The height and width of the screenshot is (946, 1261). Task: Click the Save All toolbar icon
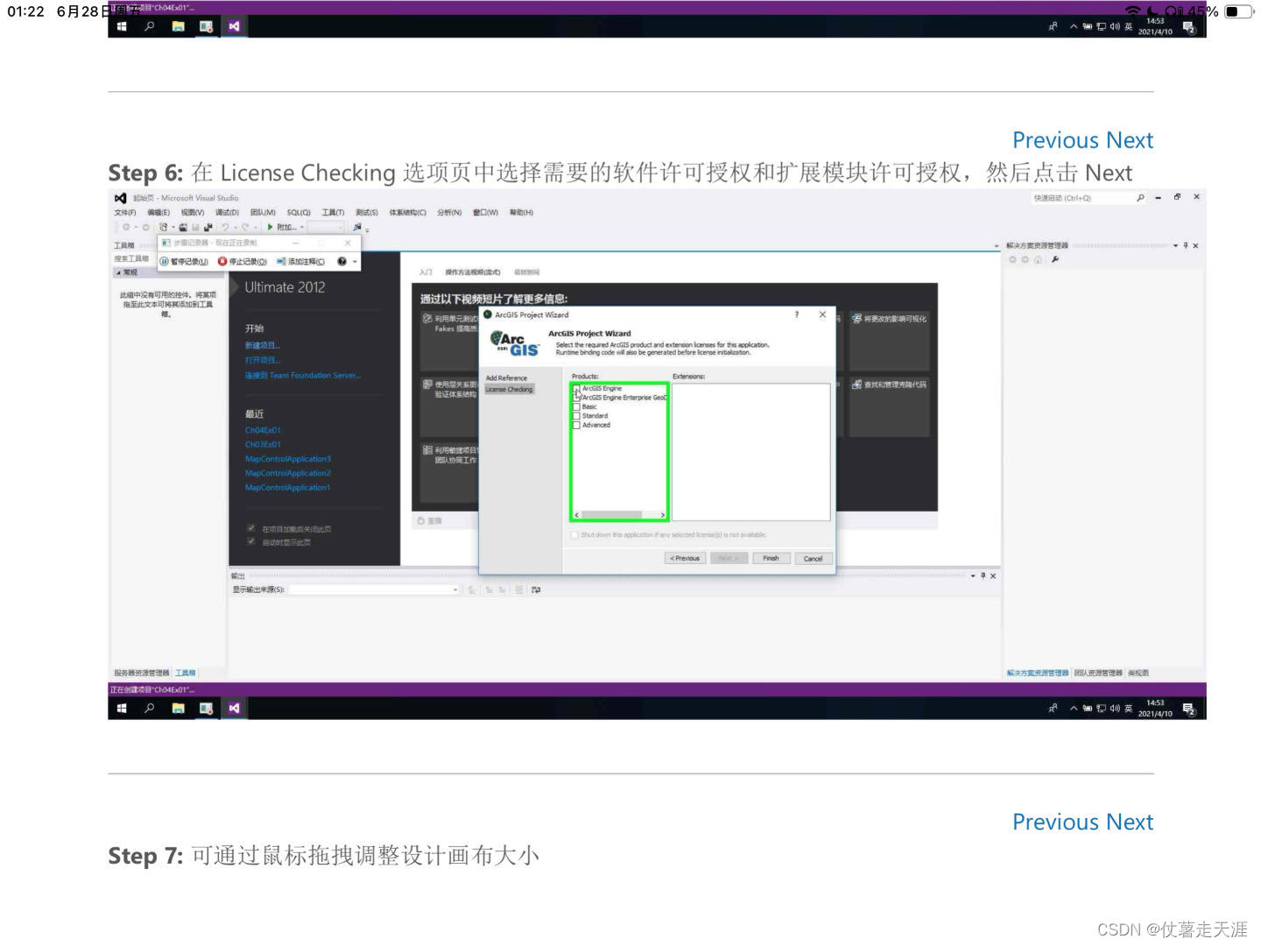(208, 227)
